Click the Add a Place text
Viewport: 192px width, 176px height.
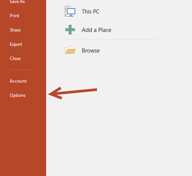coord(96,30)
